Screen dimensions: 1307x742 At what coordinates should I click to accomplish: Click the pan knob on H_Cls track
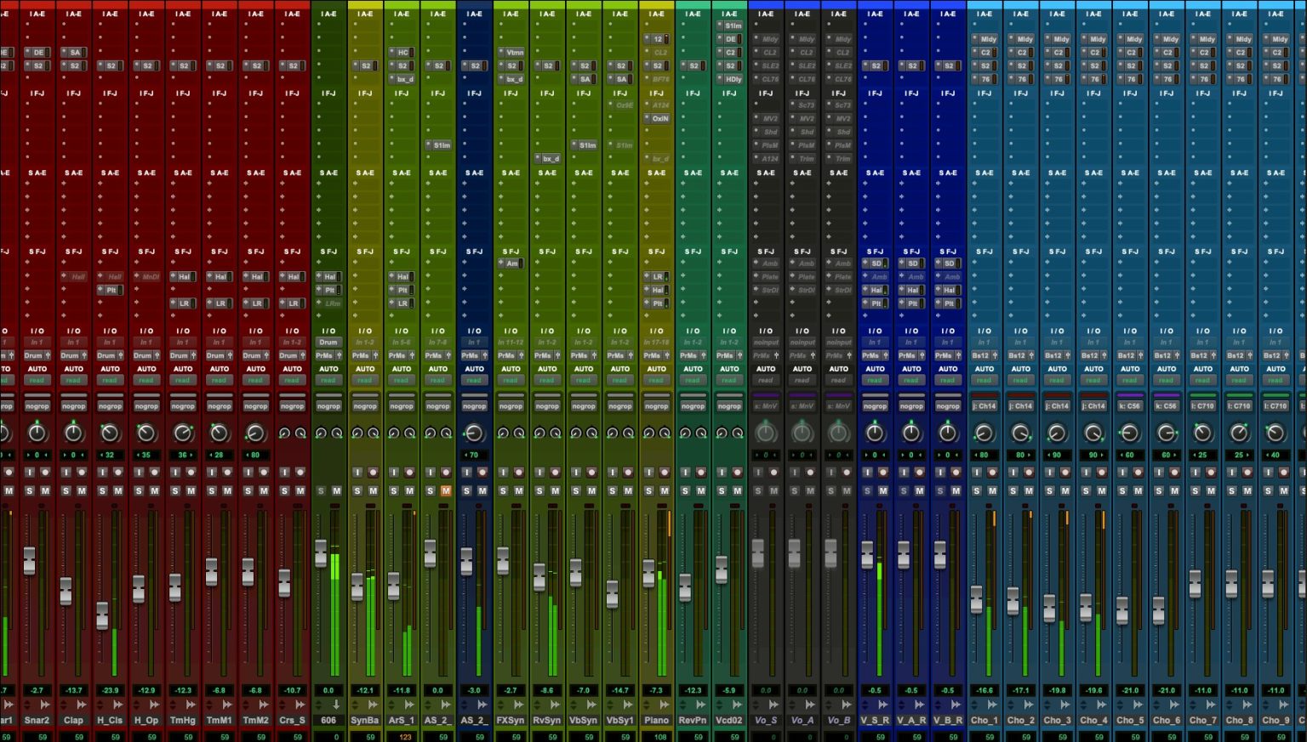tap(110, 433)
